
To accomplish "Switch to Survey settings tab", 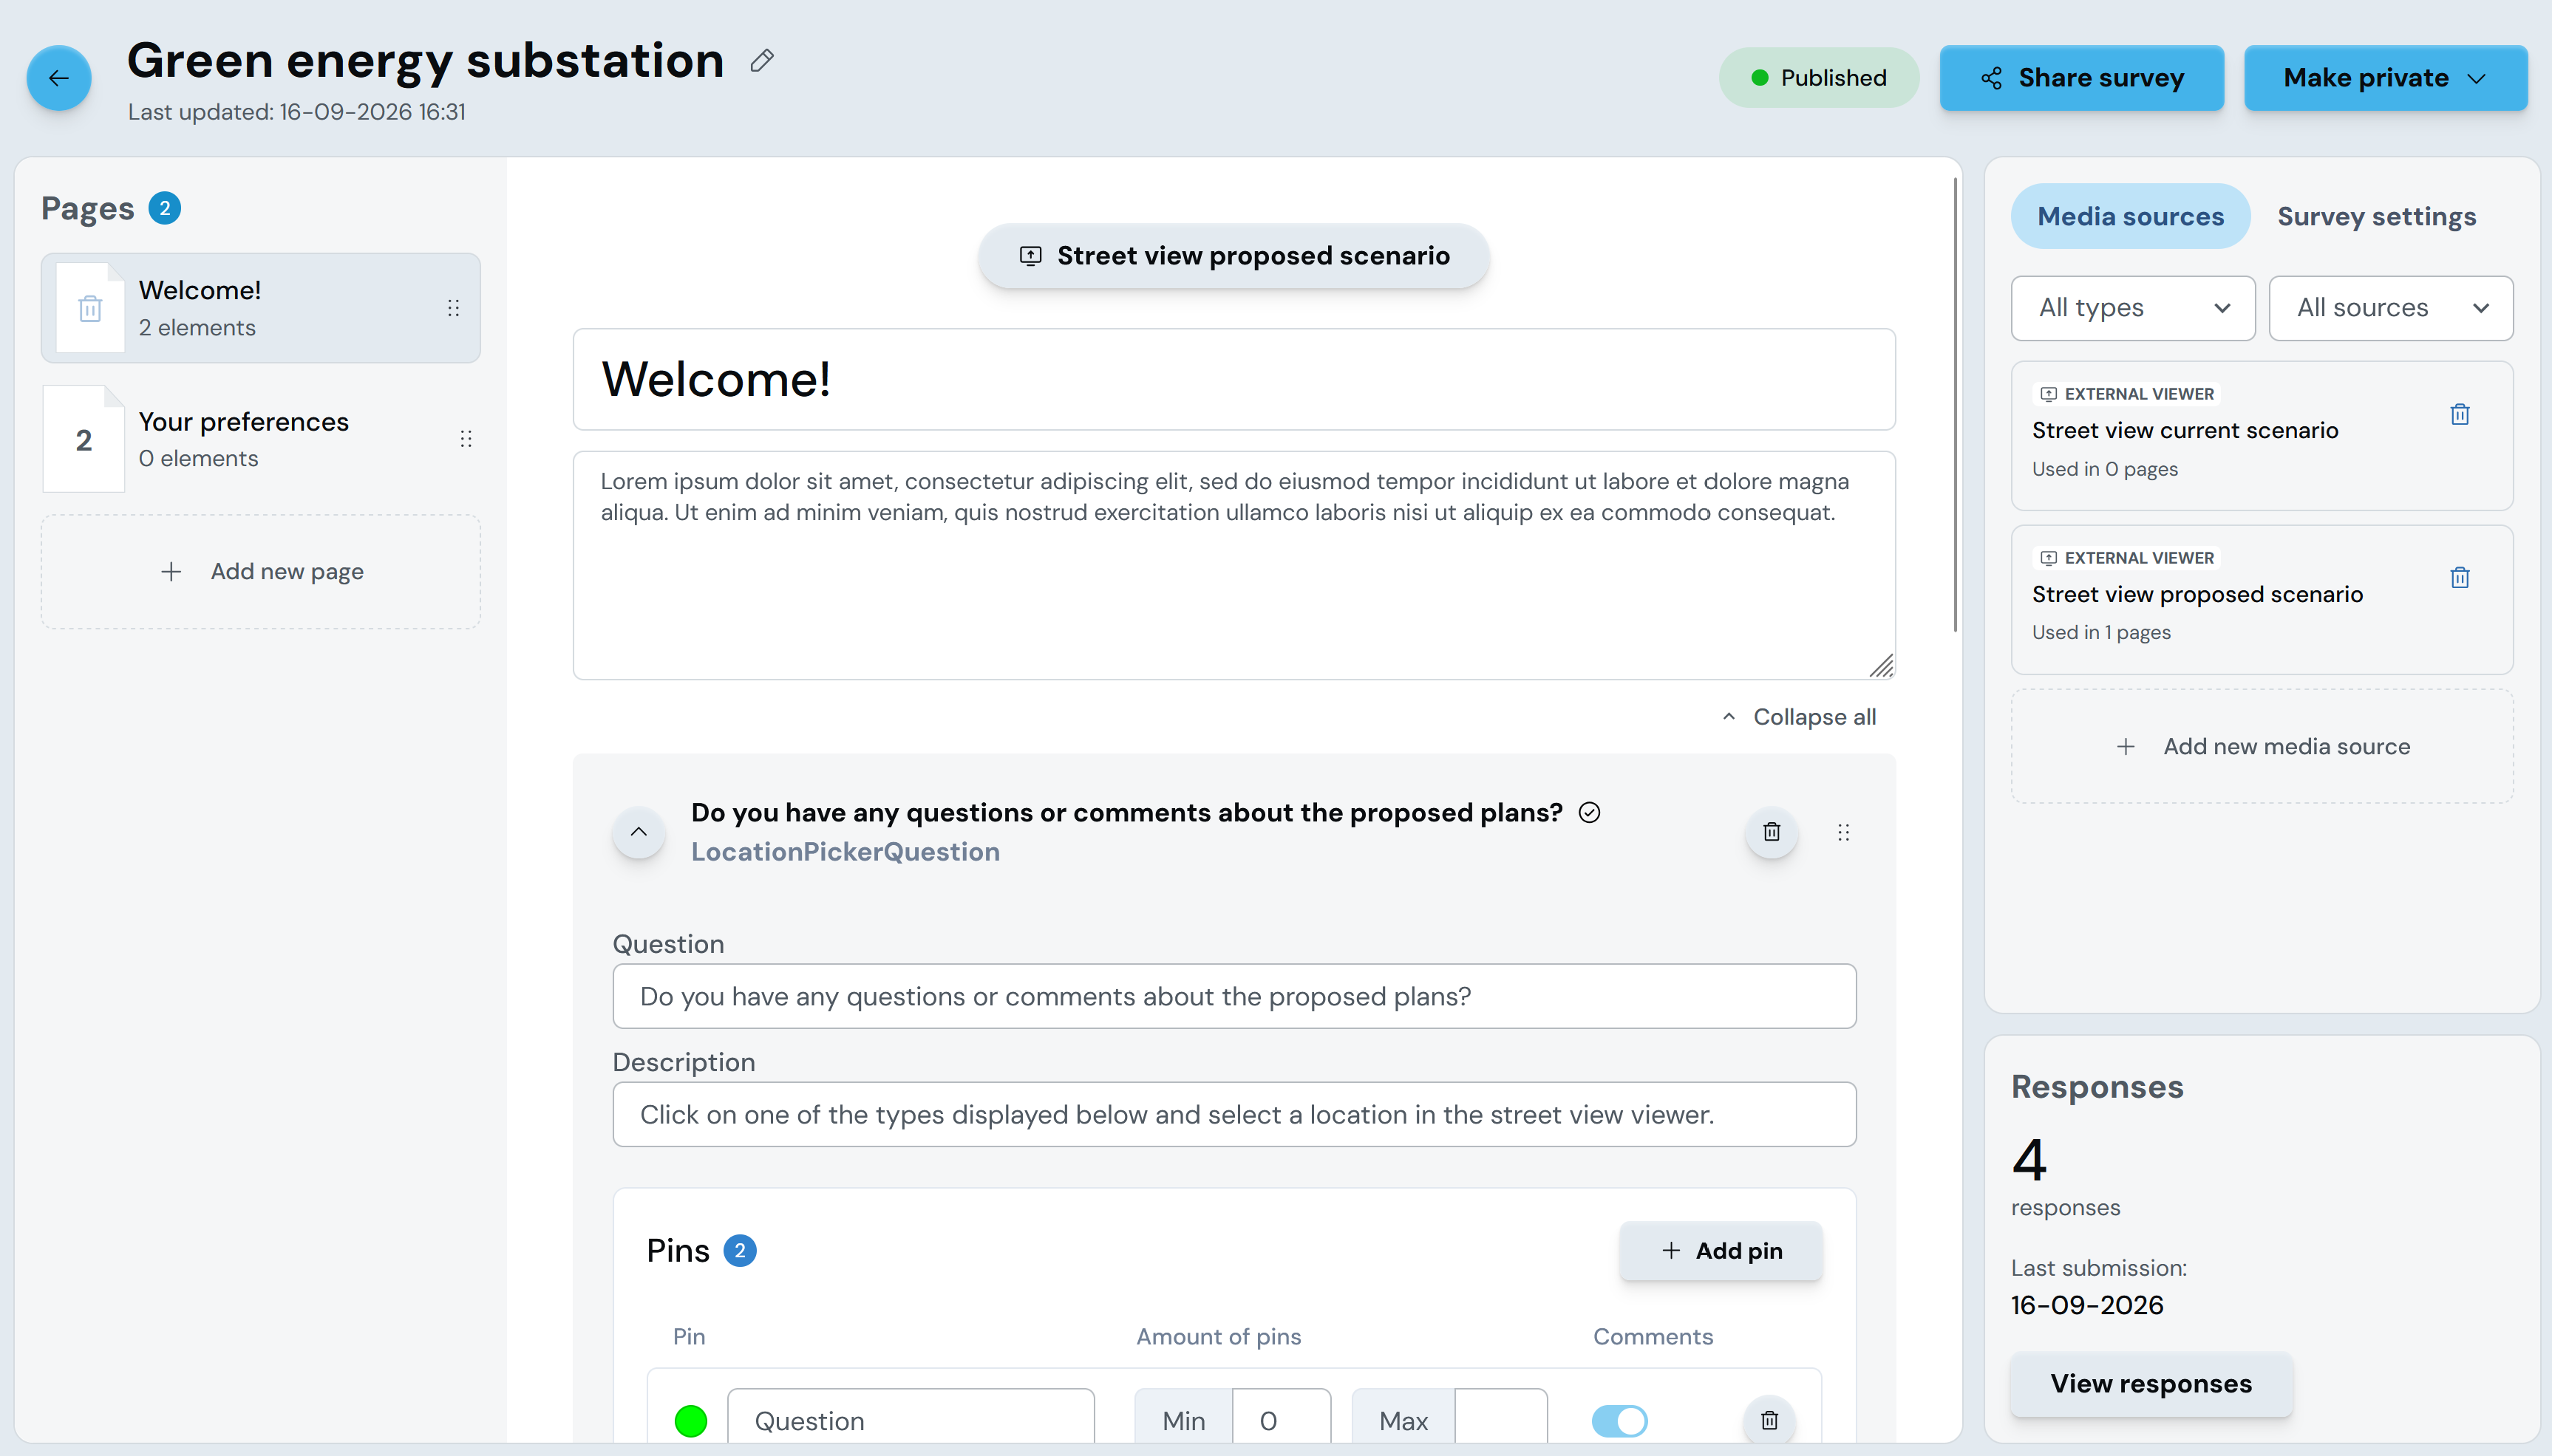I will click(x=2376, y=216).
